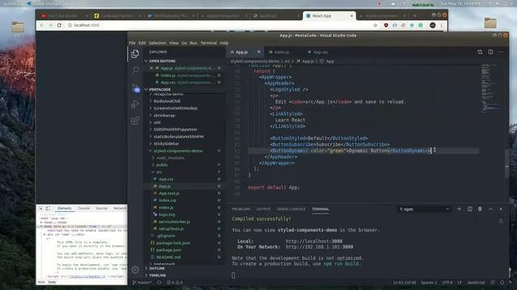Click the master branch indicator in status bar
Viewport: 517px width, 290px height.
click(142, 283)
